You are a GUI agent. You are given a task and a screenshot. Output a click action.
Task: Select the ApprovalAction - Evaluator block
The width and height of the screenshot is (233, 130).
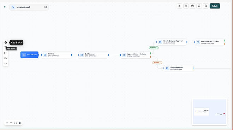(x=136, y=55)
